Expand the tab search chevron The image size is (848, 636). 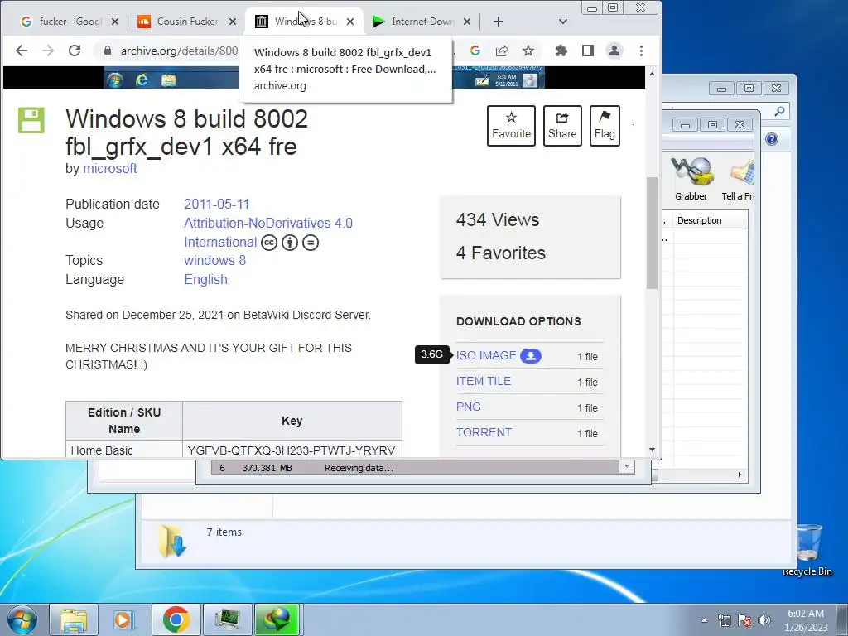click(x=563, y=22)
